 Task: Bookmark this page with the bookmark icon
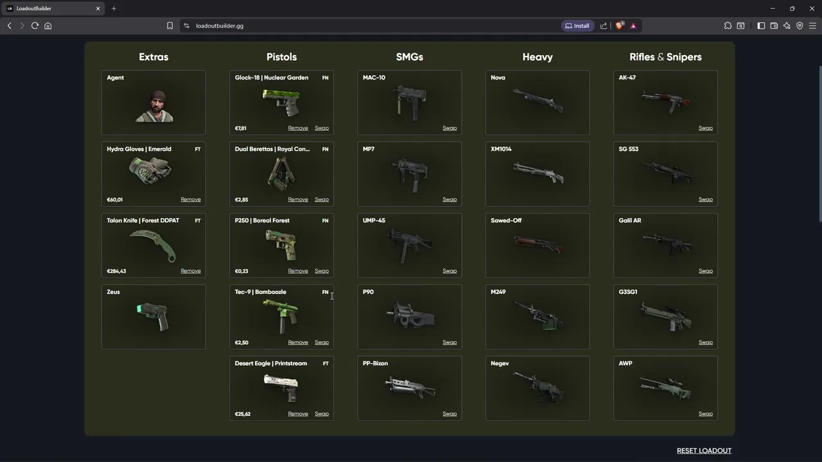click(170, 26)
